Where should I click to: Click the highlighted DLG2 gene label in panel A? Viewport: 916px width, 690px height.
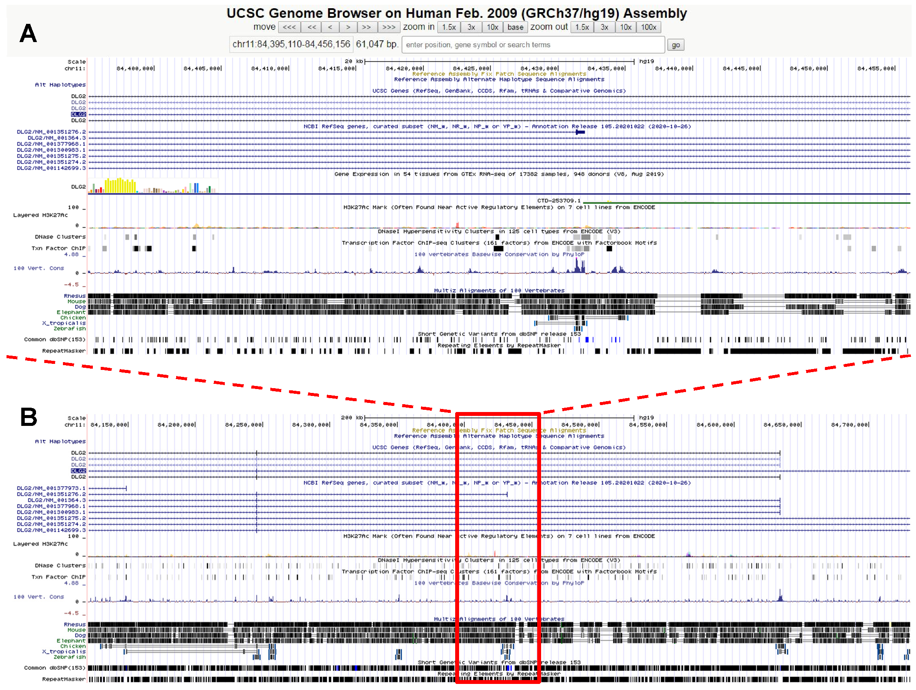point(79,114)
